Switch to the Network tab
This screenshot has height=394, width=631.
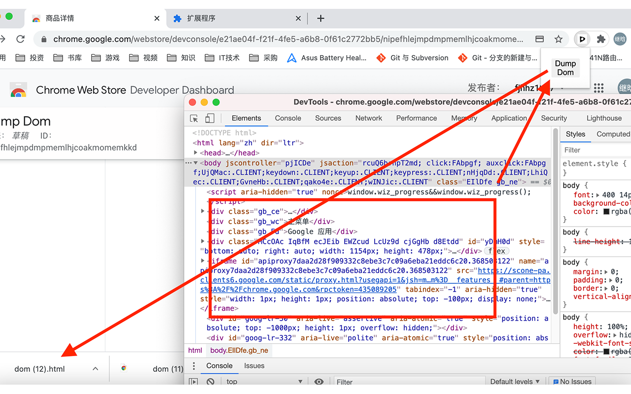point(369,118)
